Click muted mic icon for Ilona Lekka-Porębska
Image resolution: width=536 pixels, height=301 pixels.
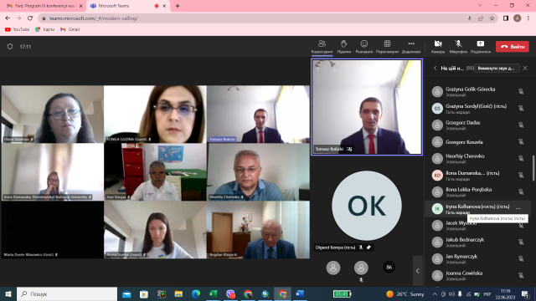tap(521, 191)
